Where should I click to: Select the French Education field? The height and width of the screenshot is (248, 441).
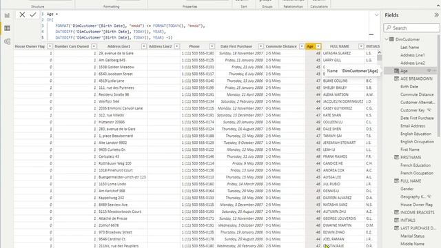pyautogui.click(x=416, y=165)
